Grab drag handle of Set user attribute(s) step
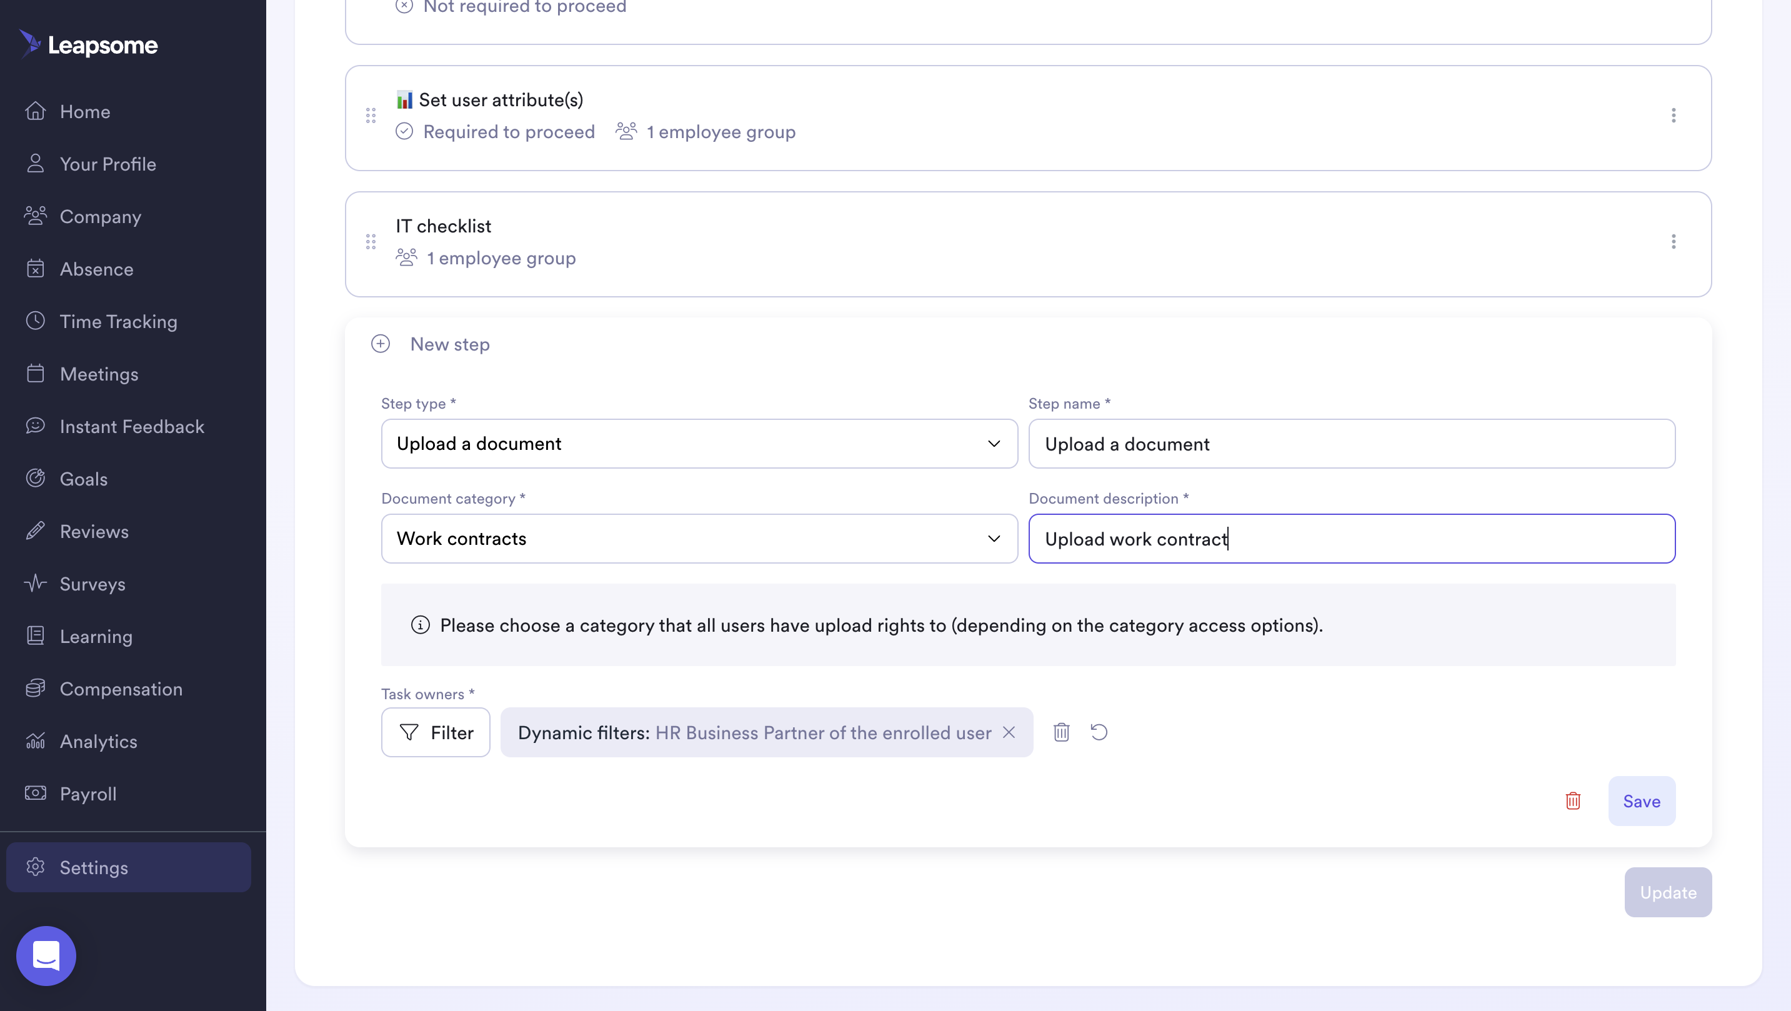The width and height of the screenshot is (1791, 1011). 371,116
